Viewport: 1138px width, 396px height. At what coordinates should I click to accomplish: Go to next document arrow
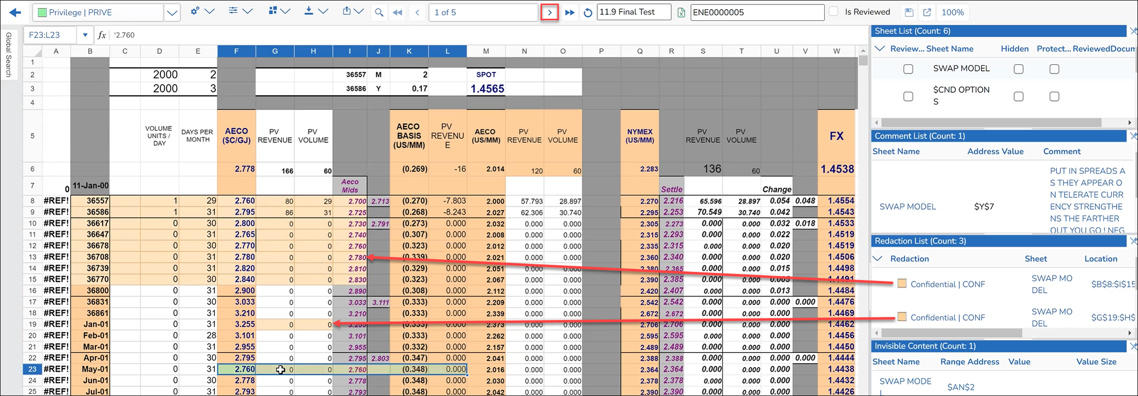(x=549, y=12)
